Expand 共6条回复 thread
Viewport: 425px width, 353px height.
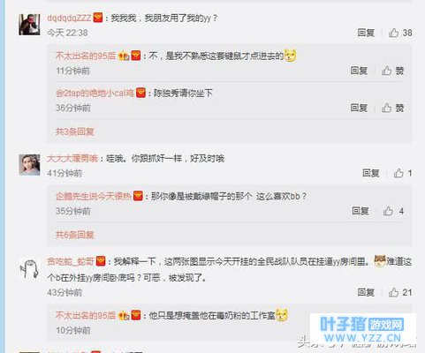point(75,235)
